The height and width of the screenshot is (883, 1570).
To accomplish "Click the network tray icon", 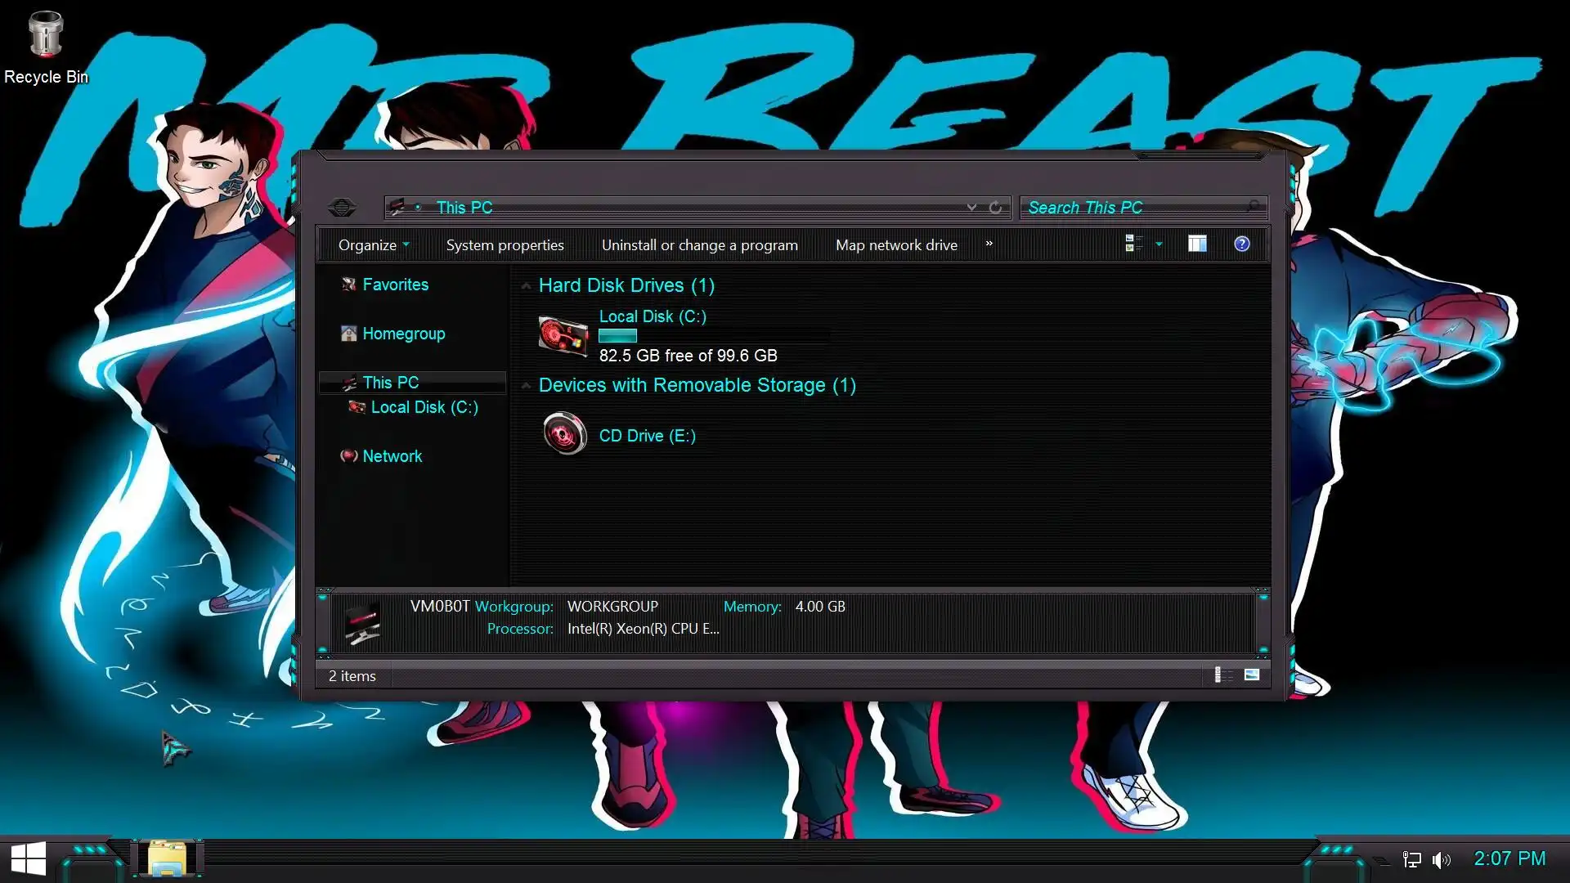I will coord(1411,859).
